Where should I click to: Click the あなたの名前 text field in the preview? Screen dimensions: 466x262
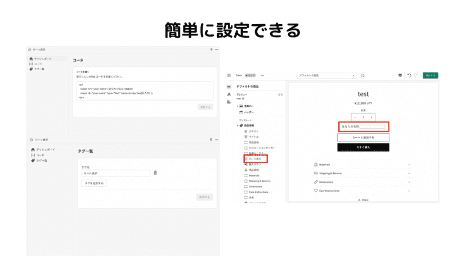point(373,127)
